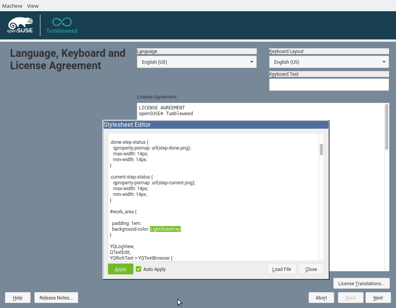Open License Translations dialog
396x308 pixels.
point(361,283)
